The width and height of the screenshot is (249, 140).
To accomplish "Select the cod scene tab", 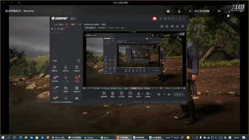I will click(56, 25).
